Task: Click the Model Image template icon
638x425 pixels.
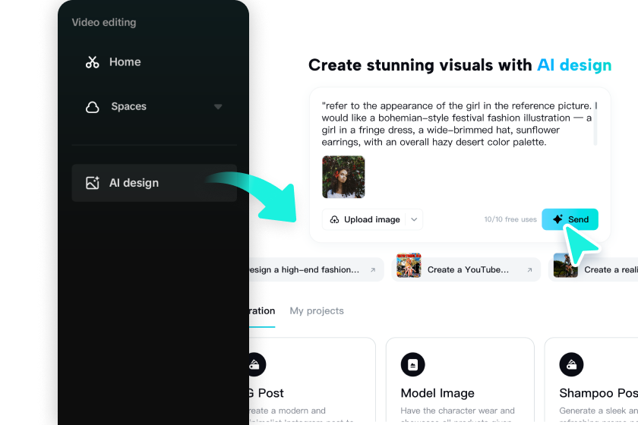Action: point(413,364)
